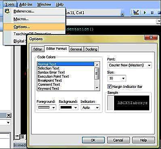161x149 pixels.
Task: Click OK in Options dialog
Action: [93, 140]
